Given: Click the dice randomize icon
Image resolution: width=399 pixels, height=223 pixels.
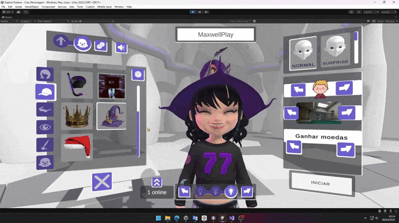Looking at the screenshot, I should click(x=101, y=45).
